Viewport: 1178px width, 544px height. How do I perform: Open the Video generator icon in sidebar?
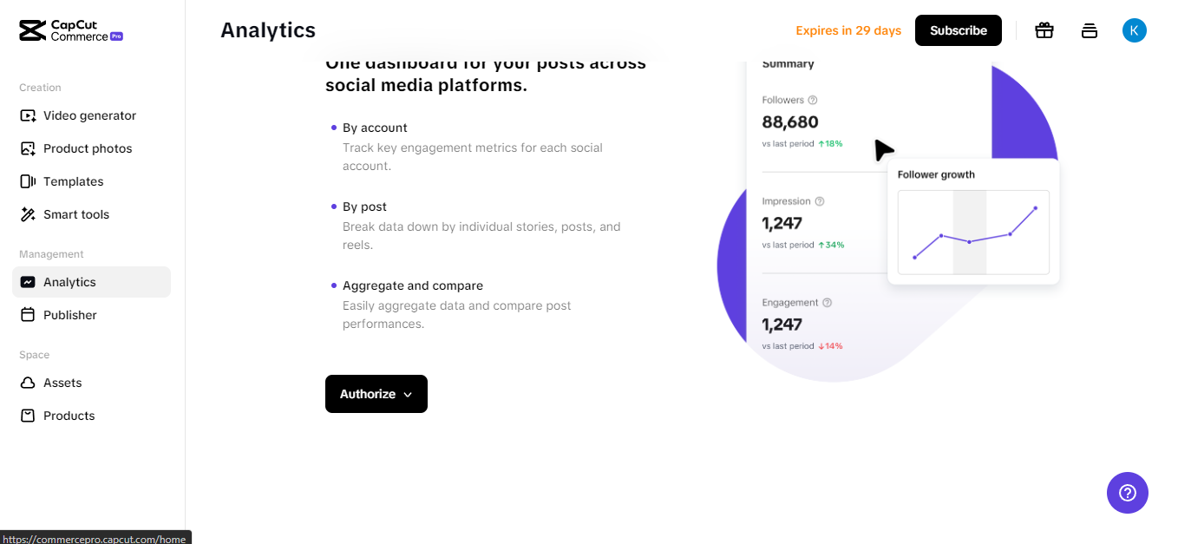click(x=28, y=115)
